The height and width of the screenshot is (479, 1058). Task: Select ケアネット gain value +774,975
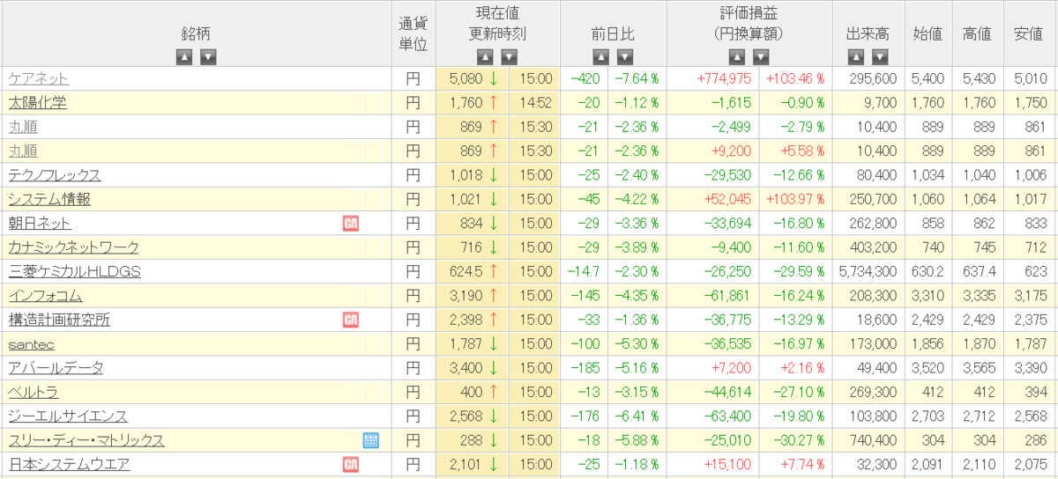click(725, 78)
